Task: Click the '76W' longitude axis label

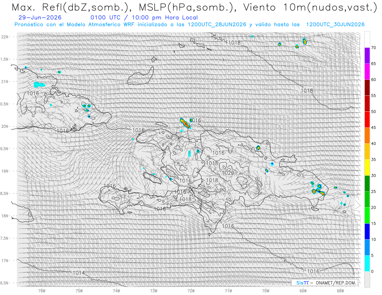Action: [42, 291]
